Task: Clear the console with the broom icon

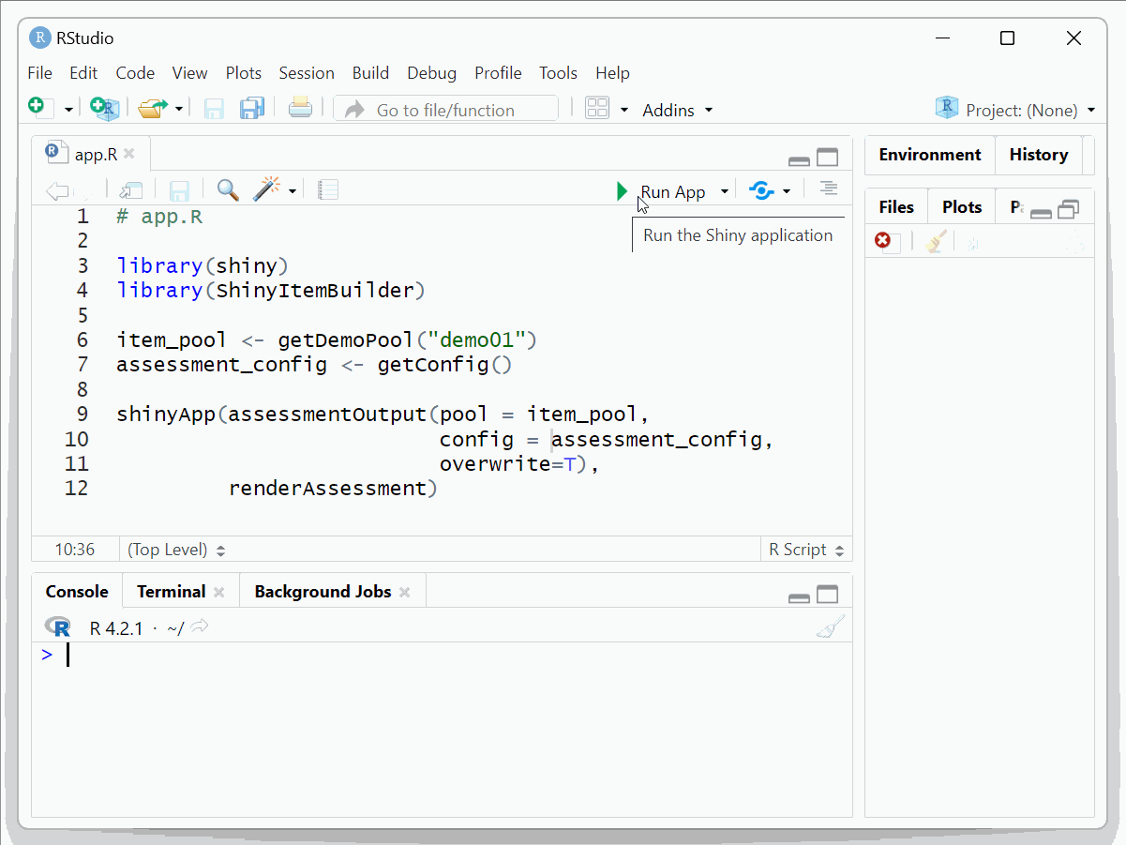Action: [831, 626]
